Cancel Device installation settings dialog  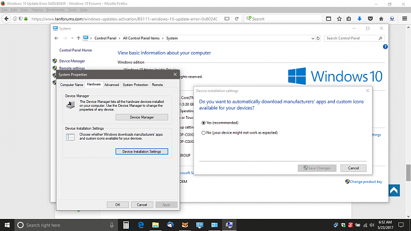353,168
